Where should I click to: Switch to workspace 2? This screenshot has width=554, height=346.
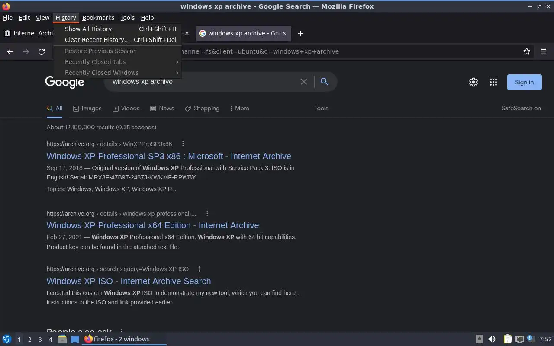pyautogui.click(x=29, y=340)
